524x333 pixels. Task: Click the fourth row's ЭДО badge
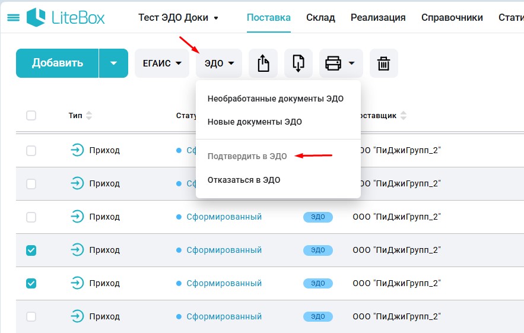[318, 250]
